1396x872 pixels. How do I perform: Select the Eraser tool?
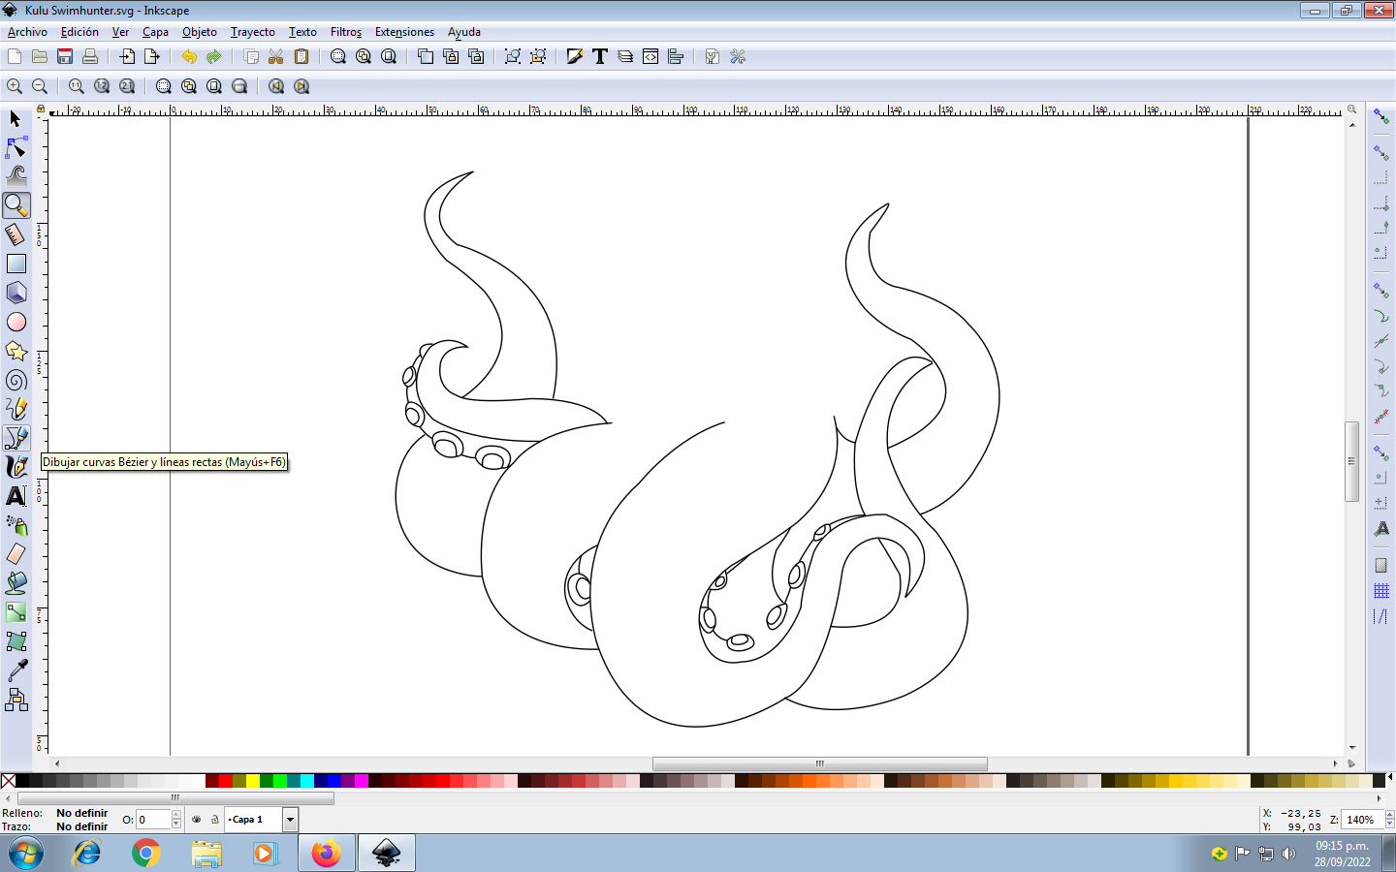tap(16, 554)
